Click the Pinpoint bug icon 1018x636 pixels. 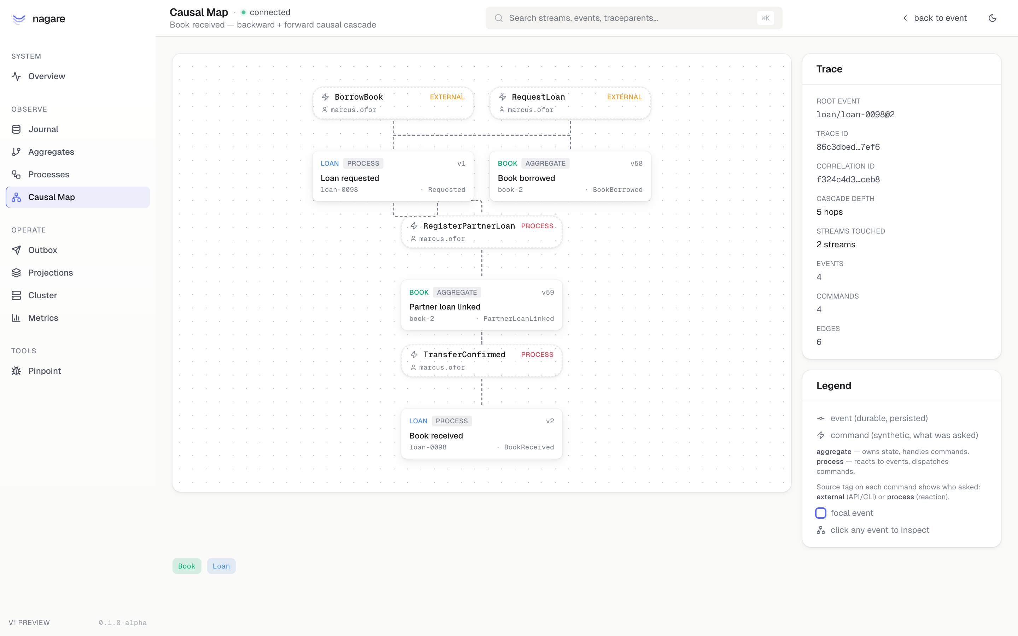[x=16, y=371]
